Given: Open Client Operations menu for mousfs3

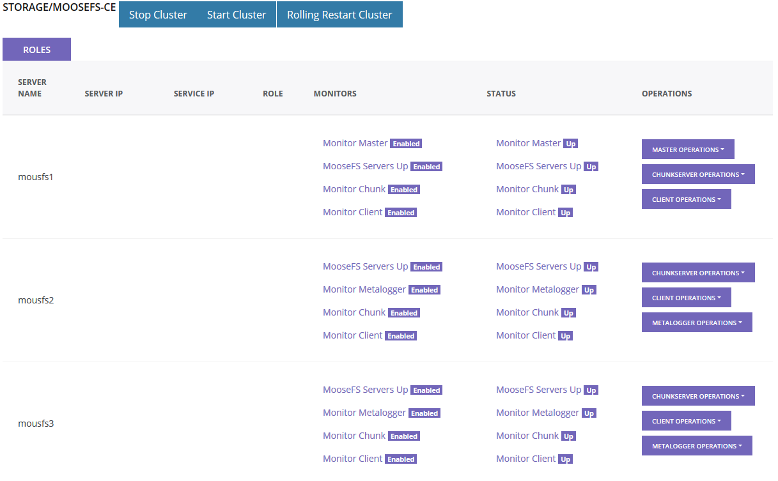Looking at the screenshot, I should [687, 421].
